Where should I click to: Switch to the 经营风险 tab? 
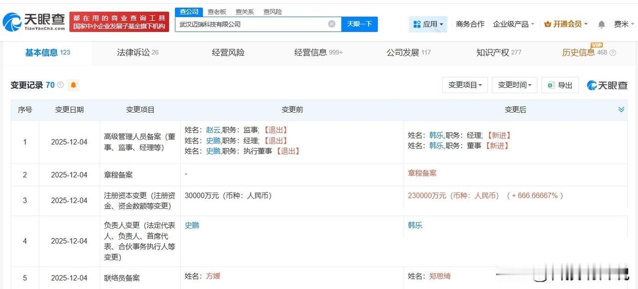(228, 52)
